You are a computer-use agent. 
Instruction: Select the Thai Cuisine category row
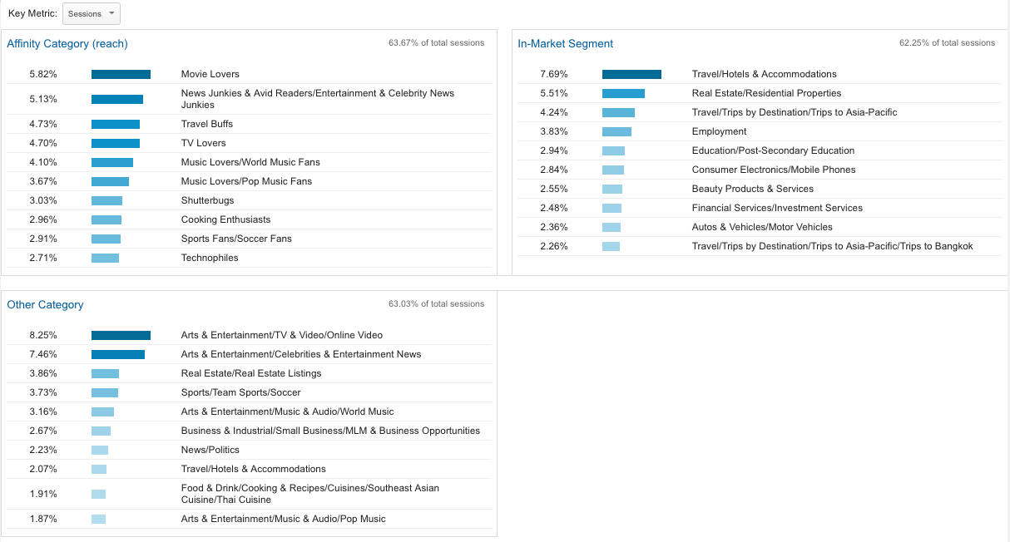(x=309, y=494)
